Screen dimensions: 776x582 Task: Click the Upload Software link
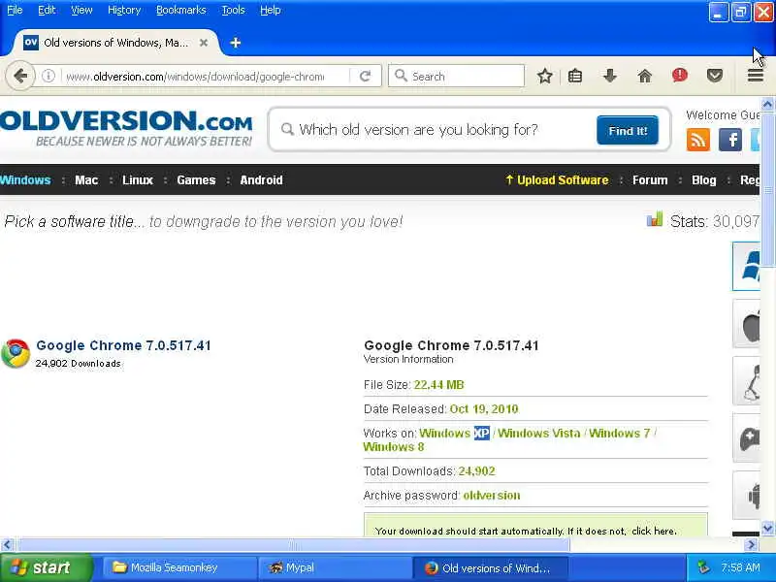pyautogui.click(x=557, y=180)
